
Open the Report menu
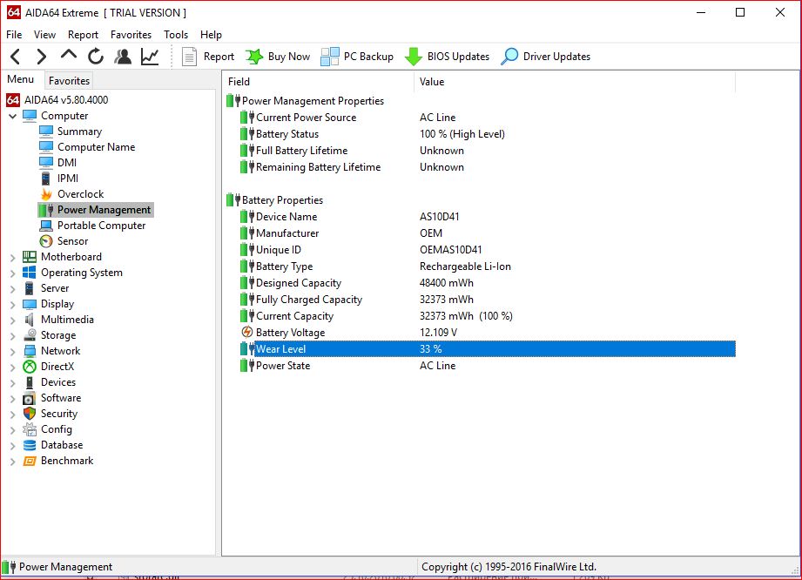pyautogui.click(x=83, y=34)
